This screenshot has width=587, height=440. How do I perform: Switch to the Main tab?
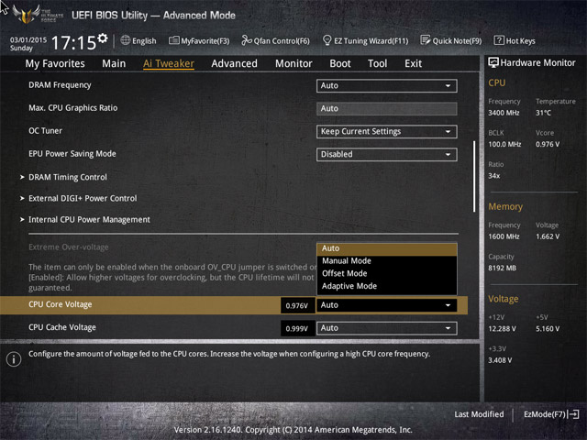[114, 63]
